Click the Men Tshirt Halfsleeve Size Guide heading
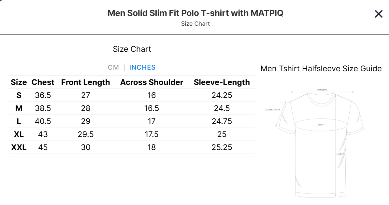This screenshot has height=205, width=389. pos(321,68)
